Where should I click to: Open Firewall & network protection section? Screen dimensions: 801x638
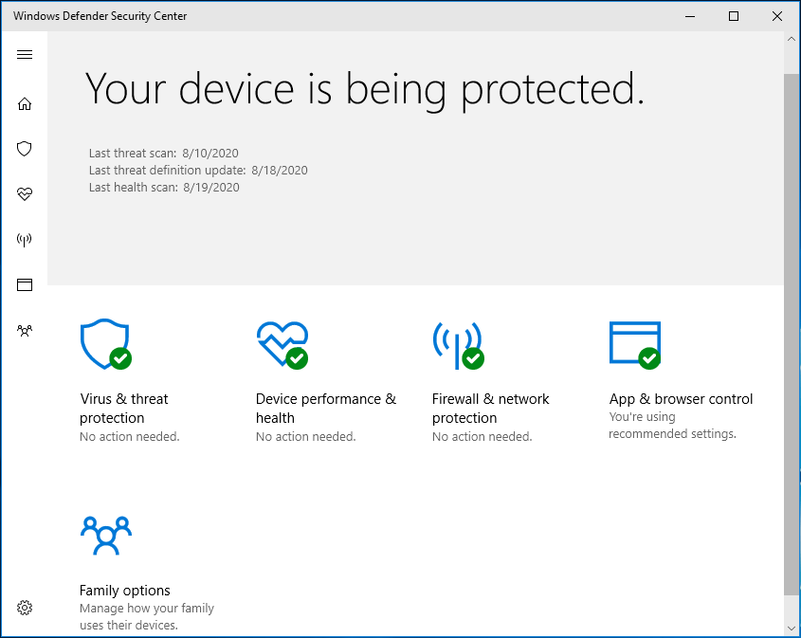[x=490, y=409]
